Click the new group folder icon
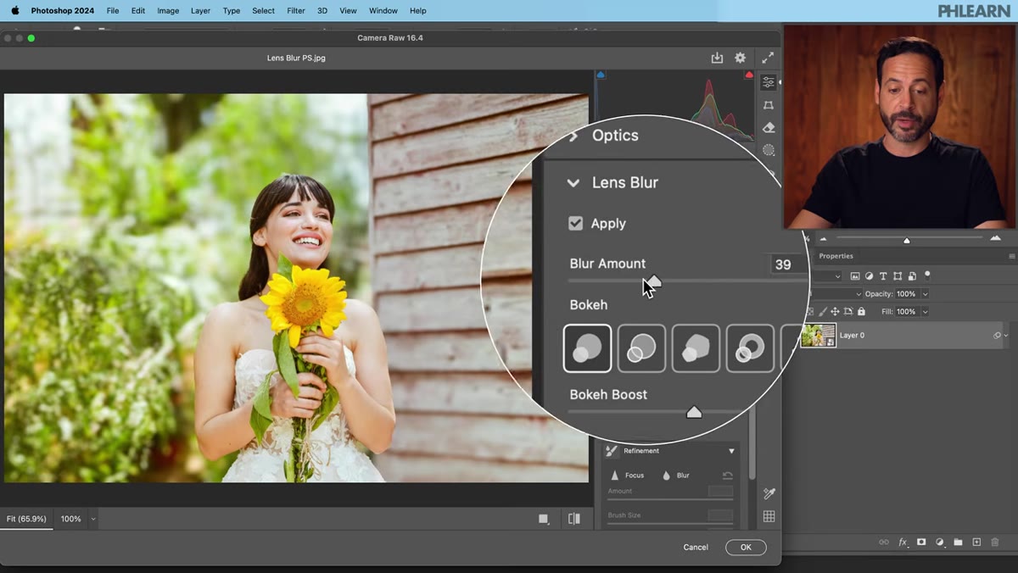This screenshot has height=573, width=1018. pos(958,542)
